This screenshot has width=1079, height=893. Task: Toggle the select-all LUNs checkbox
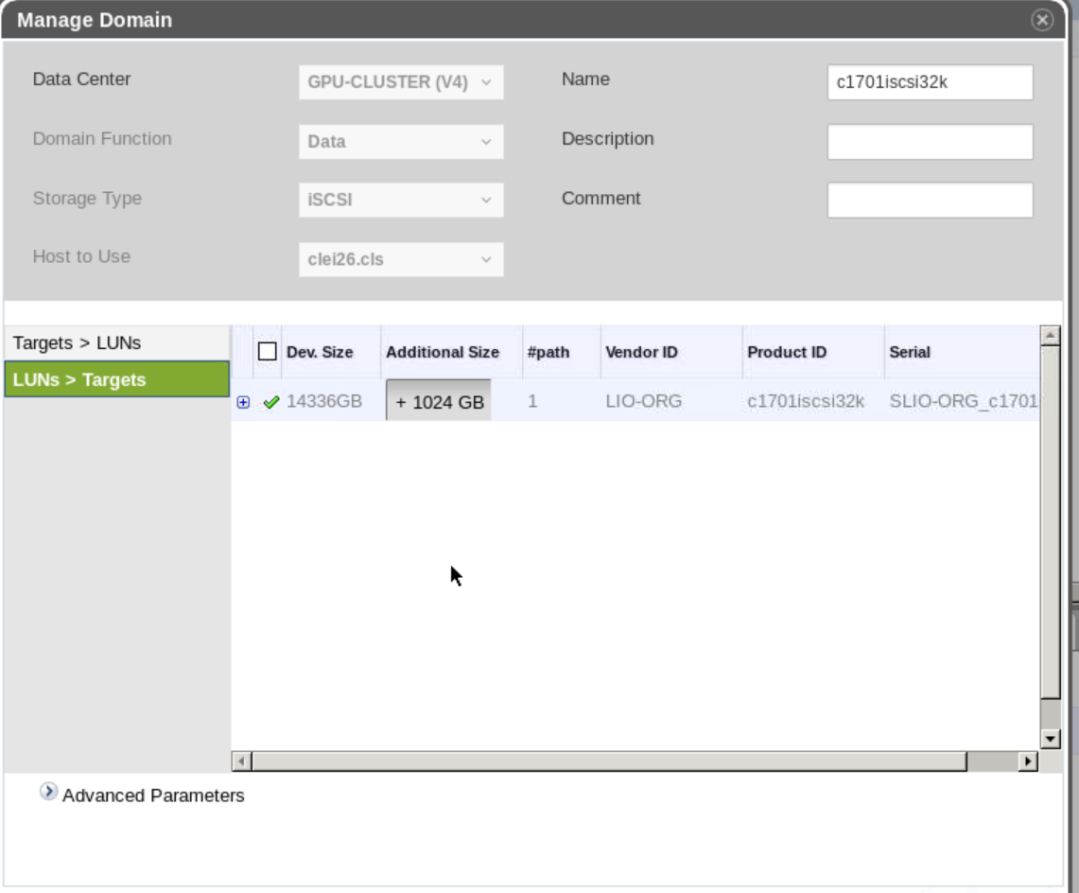point(268,352)
